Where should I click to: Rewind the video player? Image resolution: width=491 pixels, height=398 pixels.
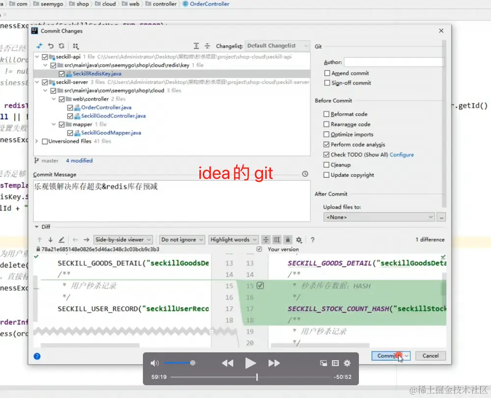(228, 363)
